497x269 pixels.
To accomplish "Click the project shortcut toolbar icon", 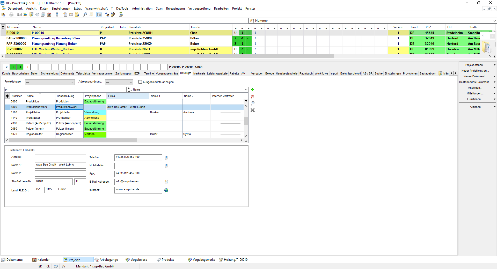I will pos(121,14).
